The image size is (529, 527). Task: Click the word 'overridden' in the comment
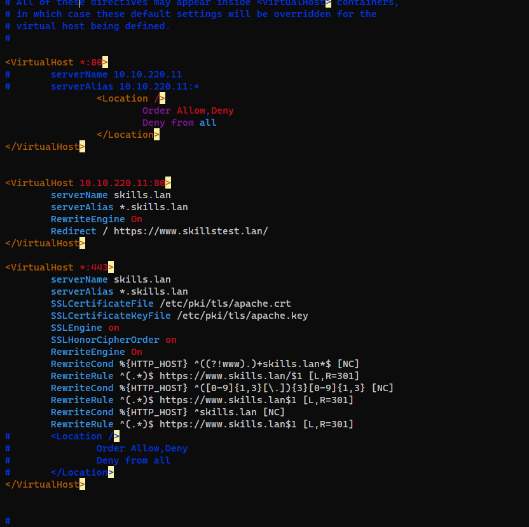click(303, 14)
